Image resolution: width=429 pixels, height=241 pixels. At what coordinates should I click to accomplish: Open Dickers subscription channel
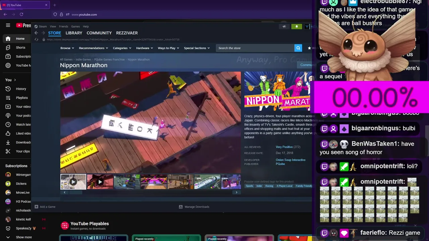coord(18,184)
